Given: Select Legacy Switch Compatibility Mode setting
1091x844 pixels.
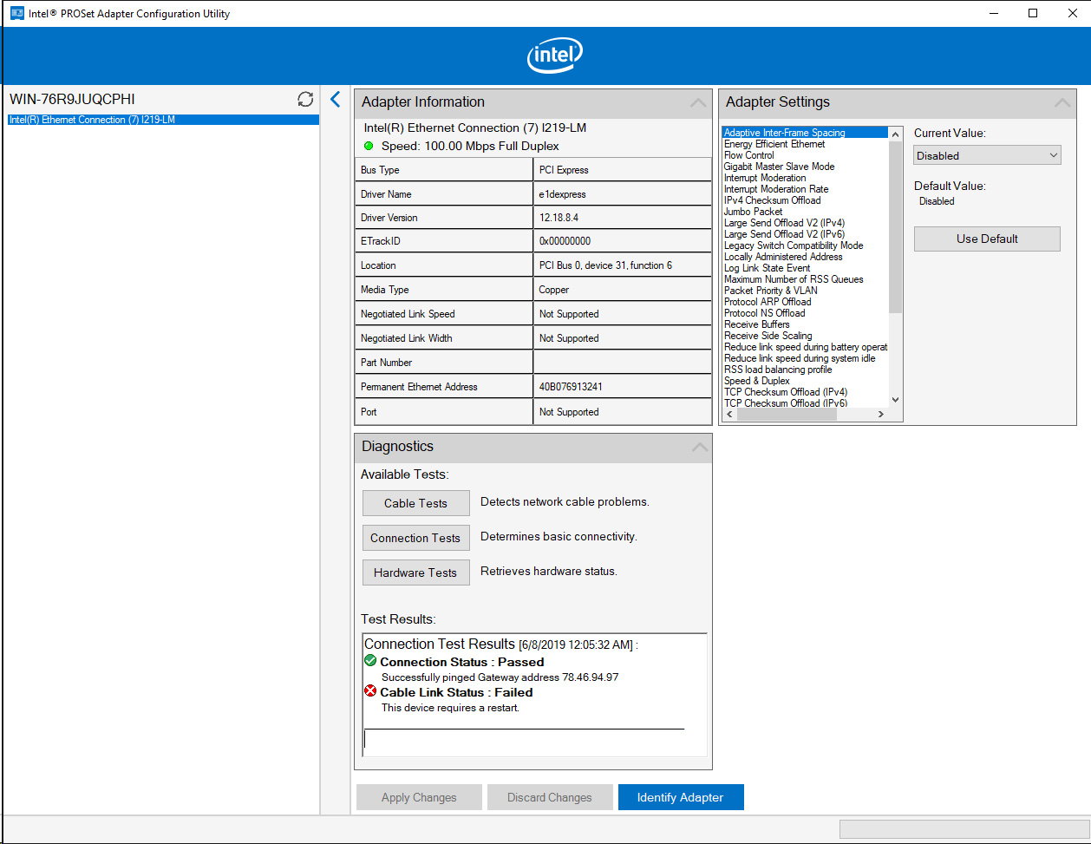Looking at the screenshot, I should click(x=805, y=245).
